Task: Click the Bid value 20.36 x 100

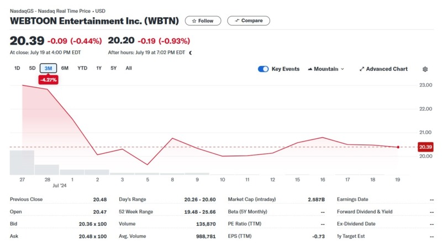Action: tap(93, 224)
